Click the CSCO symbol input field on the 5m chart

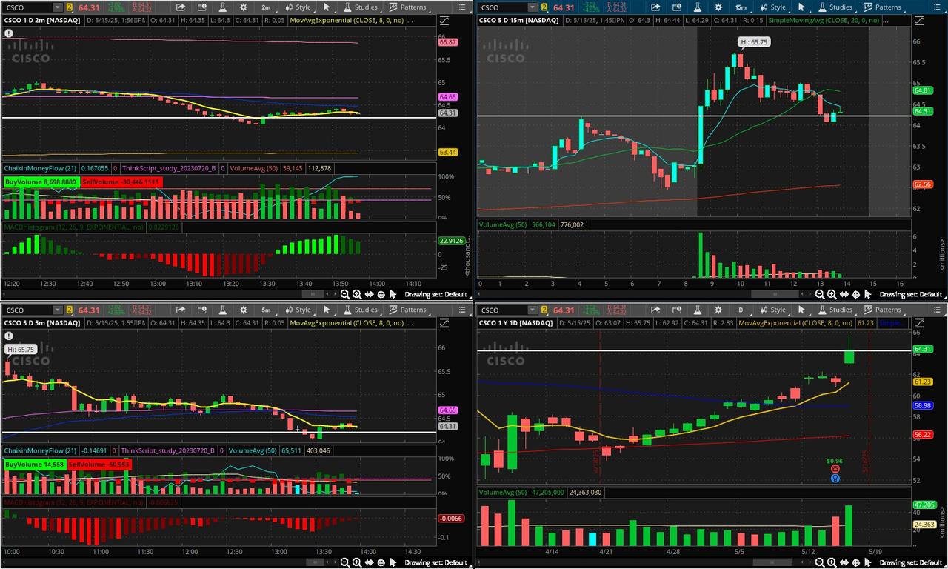[x=28, y=310]
